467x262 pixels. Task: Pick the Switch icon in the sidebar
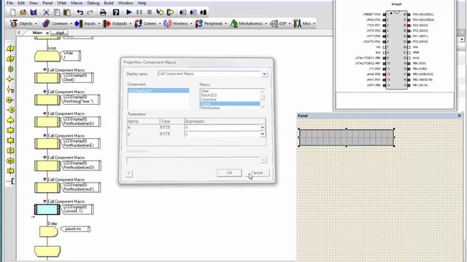point(10,90)
